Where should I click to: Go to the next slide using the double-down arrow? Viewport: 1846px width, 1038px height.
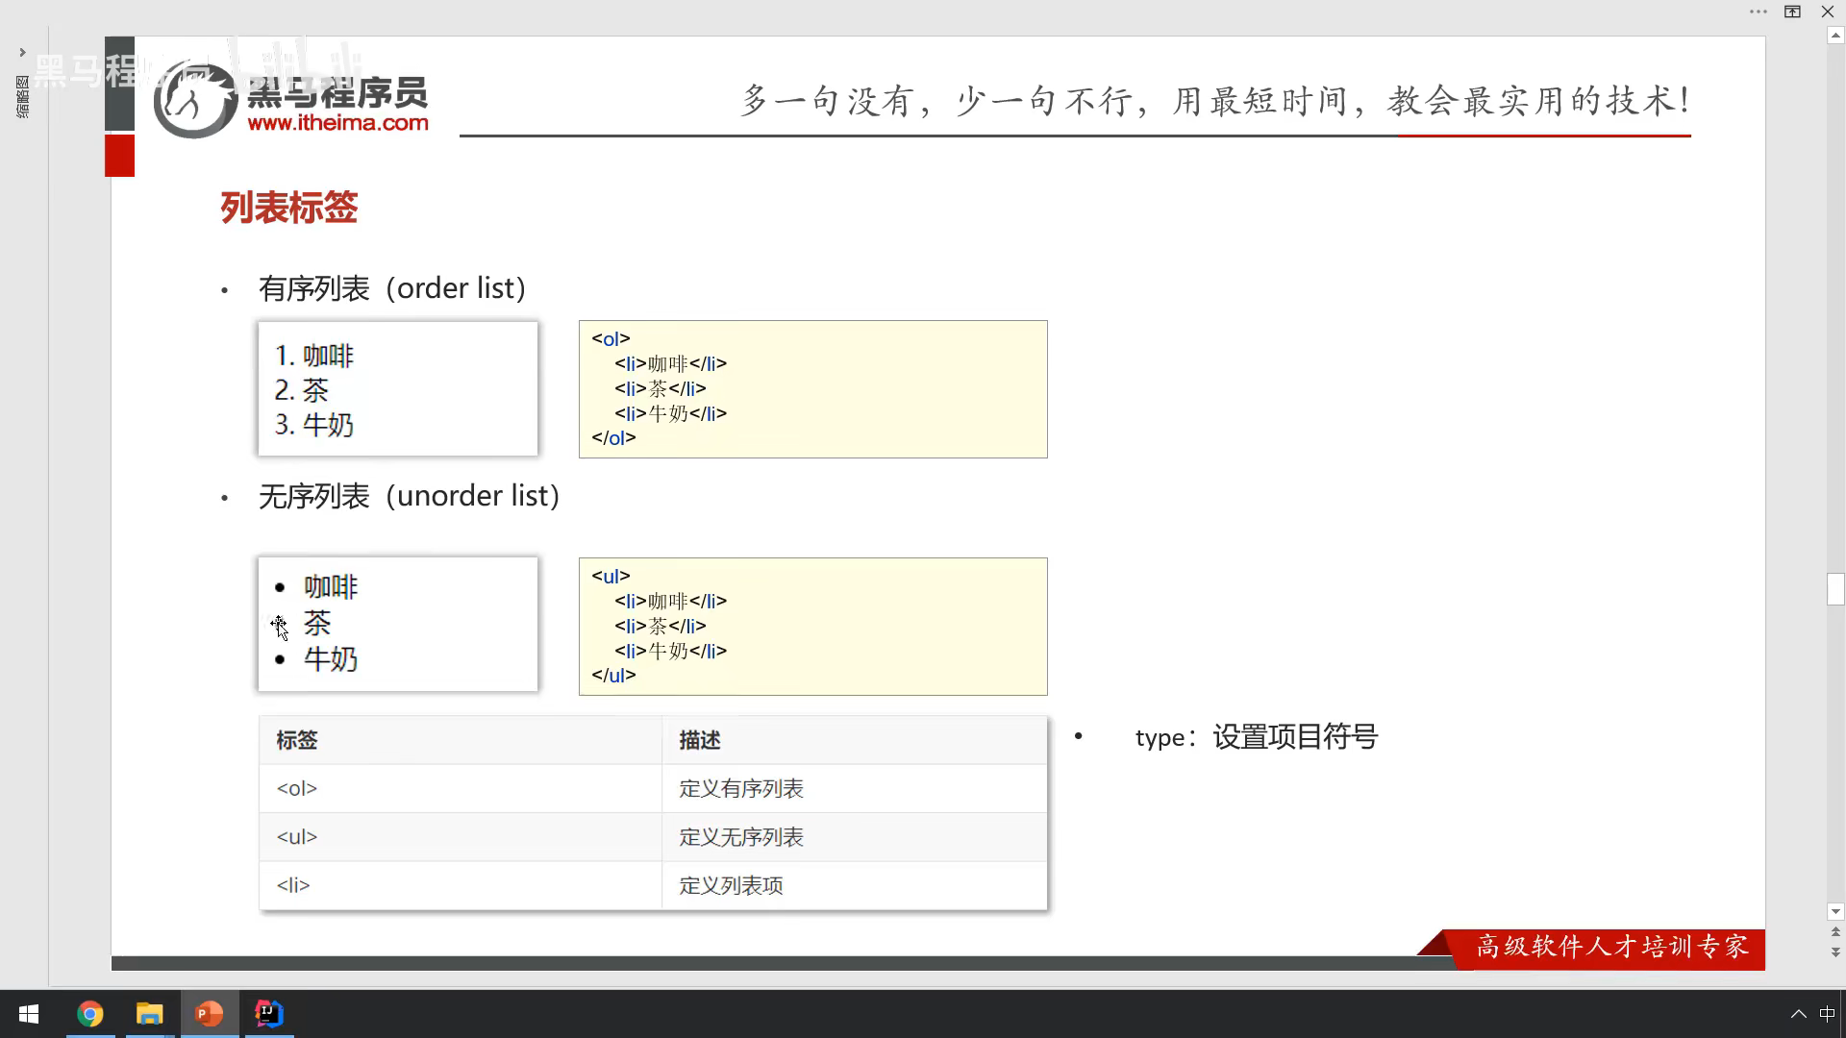[1835, 952]
